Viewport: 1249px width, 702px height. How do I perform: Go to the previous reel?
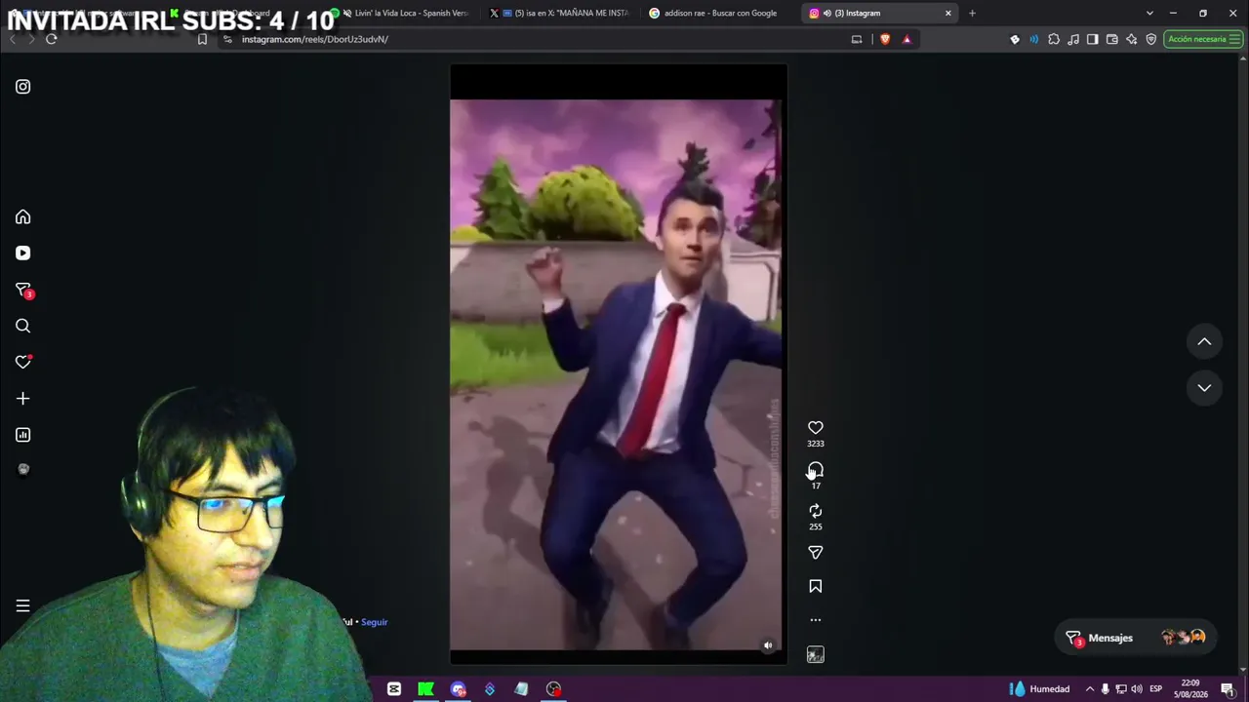click(x=1204, y=342)
